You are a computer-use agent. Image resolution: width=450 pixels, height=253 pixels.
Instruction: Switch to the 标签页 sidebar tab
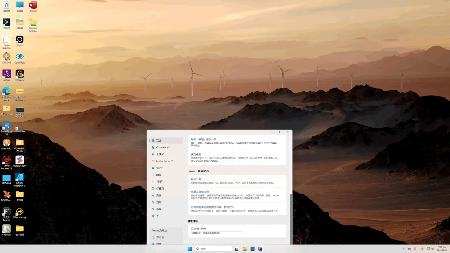pos(160,189)
